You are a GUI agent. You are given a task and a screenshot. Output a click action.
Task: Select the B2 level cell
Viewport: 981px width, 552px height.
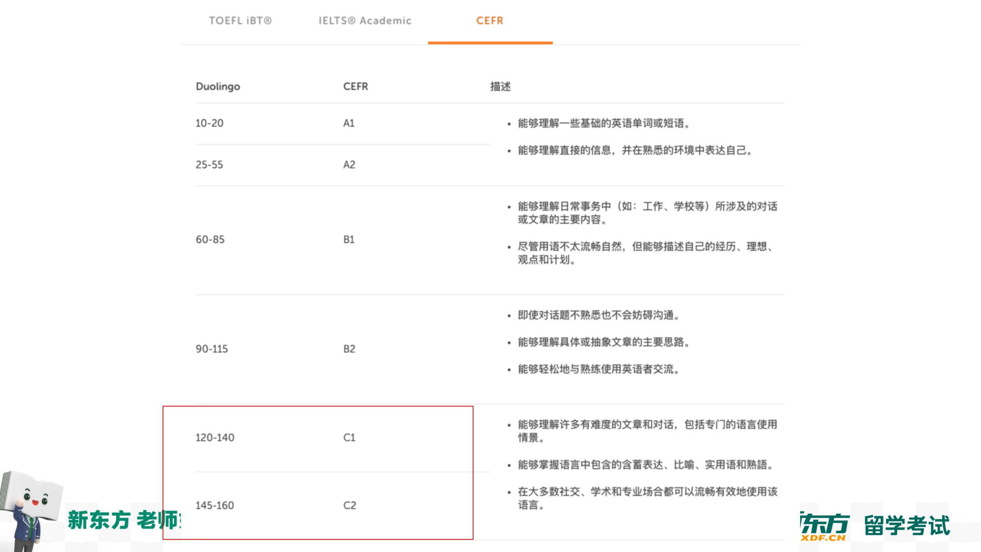point(349,349)
